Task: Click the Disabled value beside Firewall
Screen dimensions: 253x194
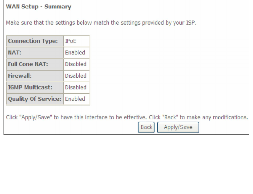Action: click(76, 76)
